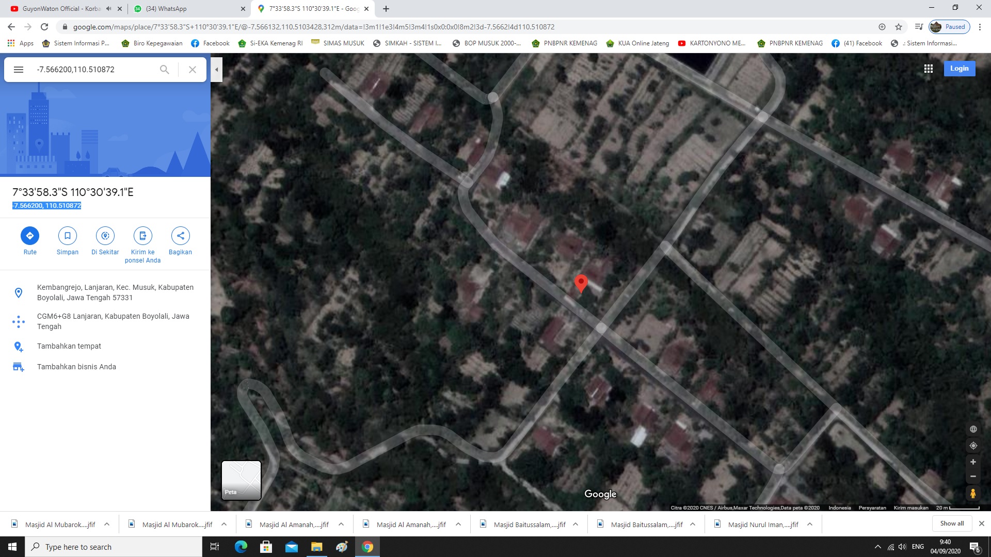The height and width of the screenshot is (557, 991).
Task: Open Di Sekitar nearby search
Action: 105,236
